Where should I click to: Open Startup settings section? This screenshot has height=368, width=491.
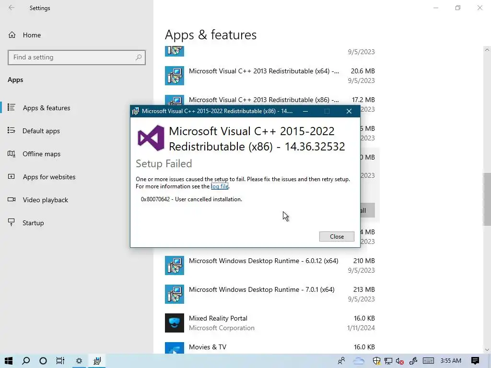[33, 223]
